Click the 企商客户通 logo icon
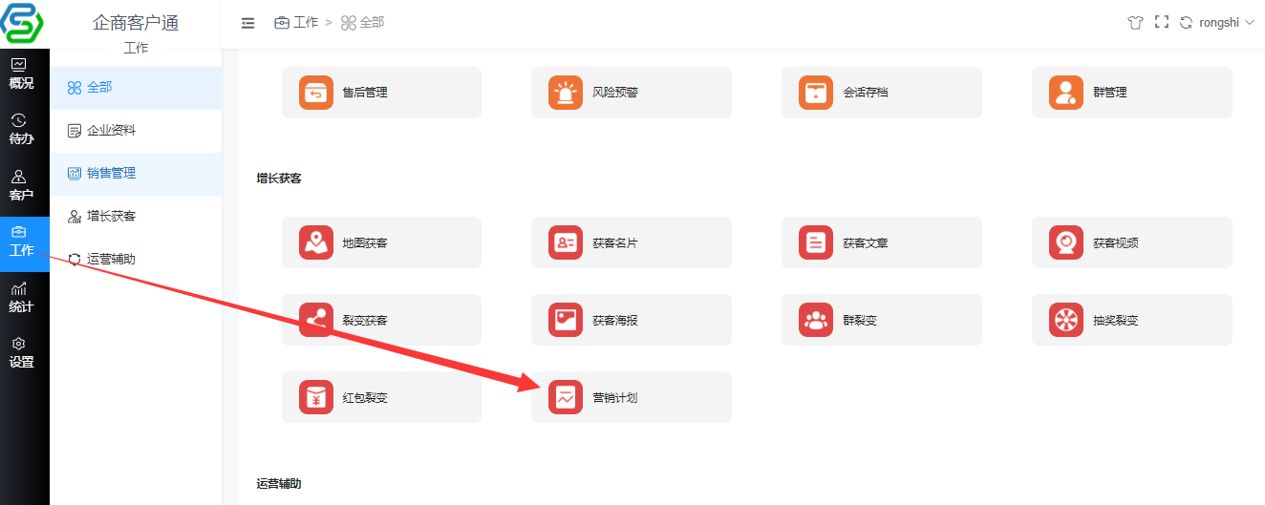Viewport: 1265px width, 505px height. pos(21,24)
